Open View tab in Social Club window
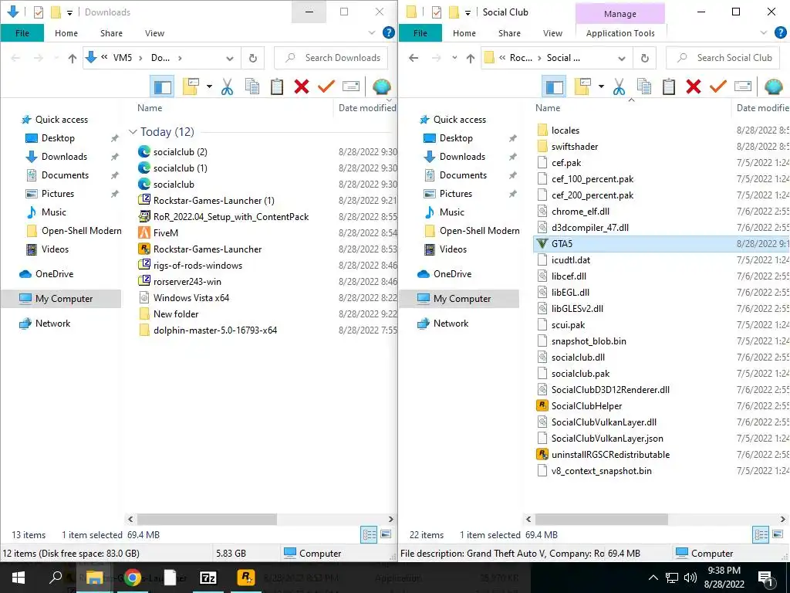Viewport: 790px width, 593px height. (552, 33)
